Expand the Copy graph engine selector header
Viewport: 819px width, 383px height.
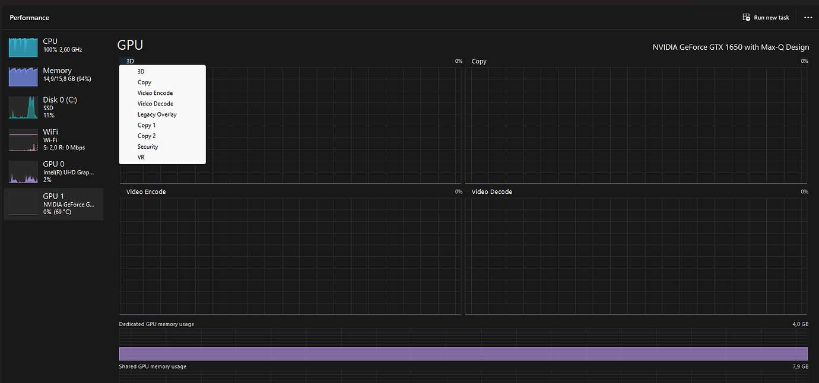[x=479, y=61]
